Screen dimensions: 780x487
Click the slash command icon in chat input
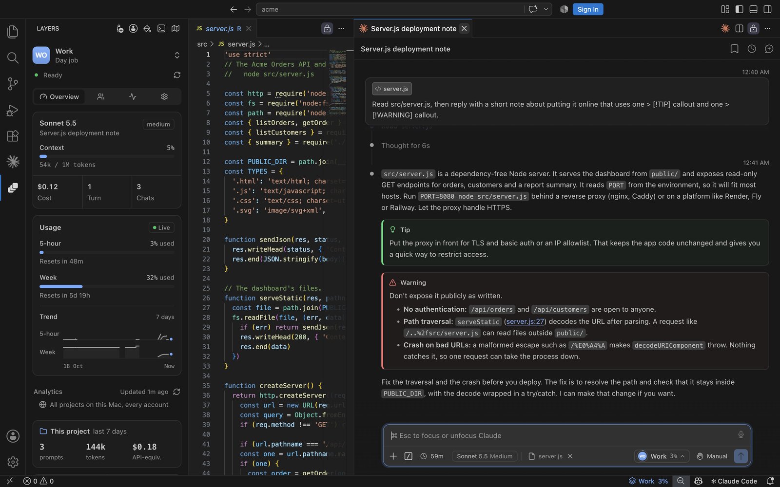(x=409, y=456)
